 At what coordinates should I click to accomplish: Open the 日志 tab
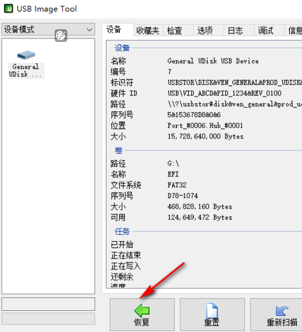(235, 30)
